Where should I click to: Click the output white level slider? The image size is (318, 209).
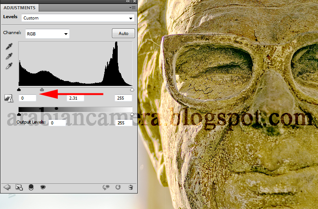[x=132, y=114]
